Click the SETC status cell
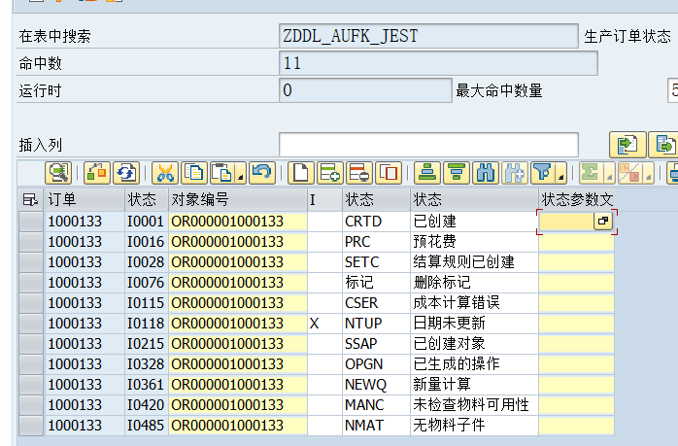Screen dimensions: 678x446 [x=376, y=262]
